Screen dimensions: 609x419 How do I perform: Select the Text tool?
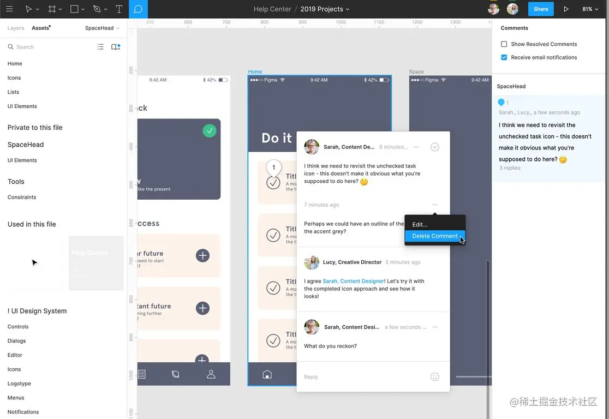[x=119, y=9]
